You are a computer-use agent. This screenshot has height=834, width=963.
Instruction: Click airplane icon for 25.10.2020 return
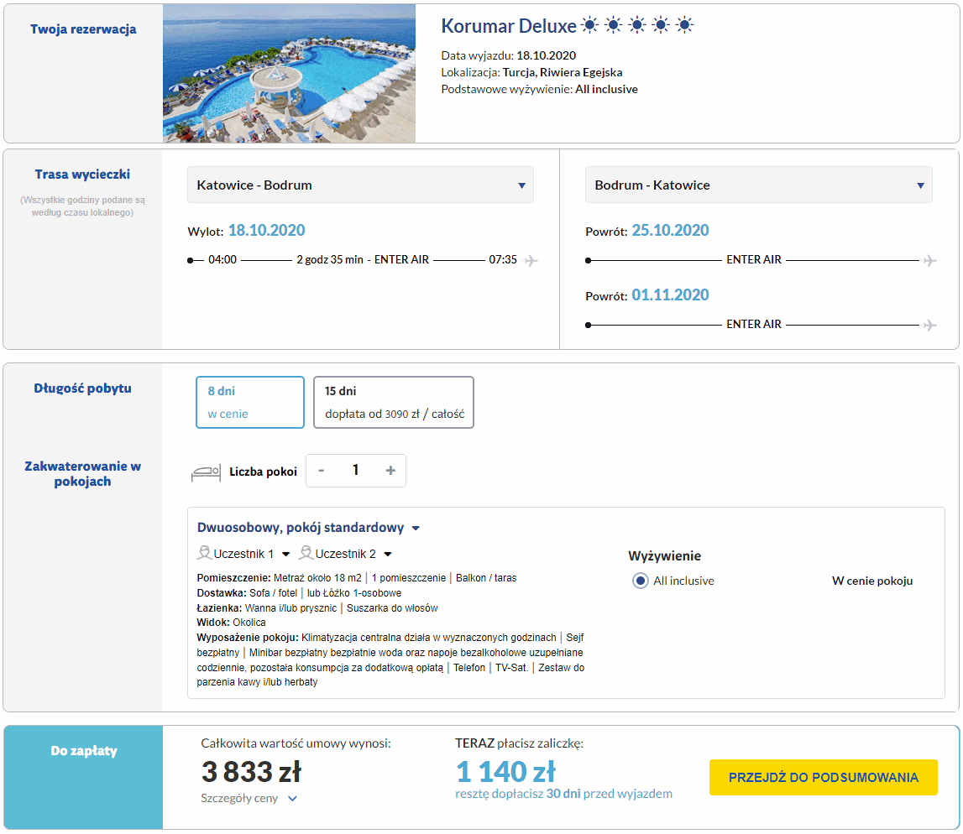click(929, 260)
